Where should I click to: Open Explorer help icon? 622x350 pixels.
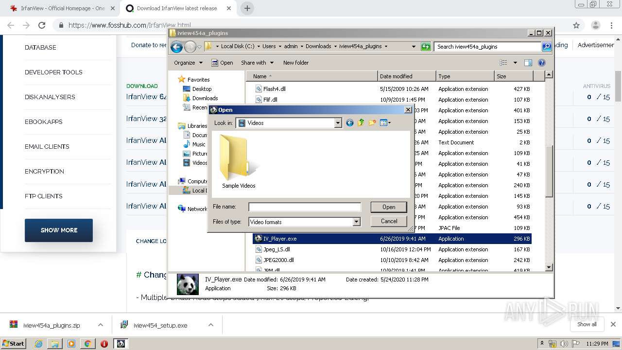542,63
